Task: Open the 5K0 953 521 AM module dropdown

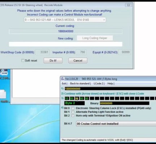Action: click(x=65, y=20)
